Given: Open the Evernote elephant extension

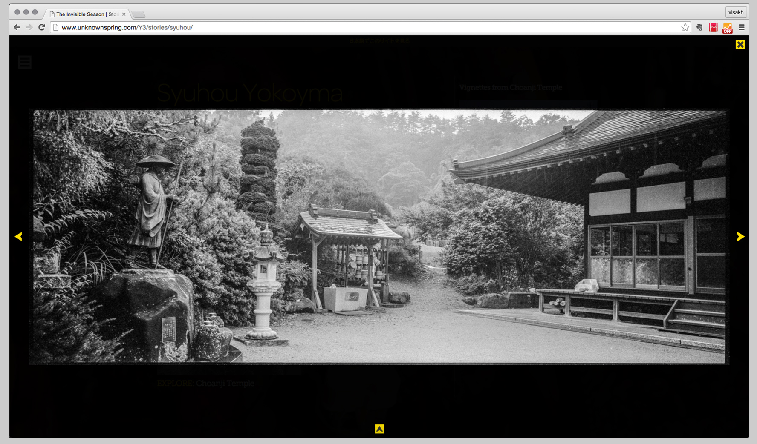Looking at the screenshot, I should pyautogui.click(x=699, y=27).
